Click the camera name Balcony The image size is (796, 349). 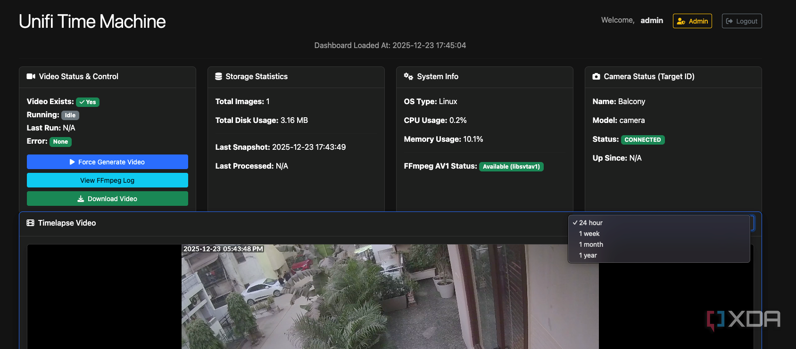632,101
